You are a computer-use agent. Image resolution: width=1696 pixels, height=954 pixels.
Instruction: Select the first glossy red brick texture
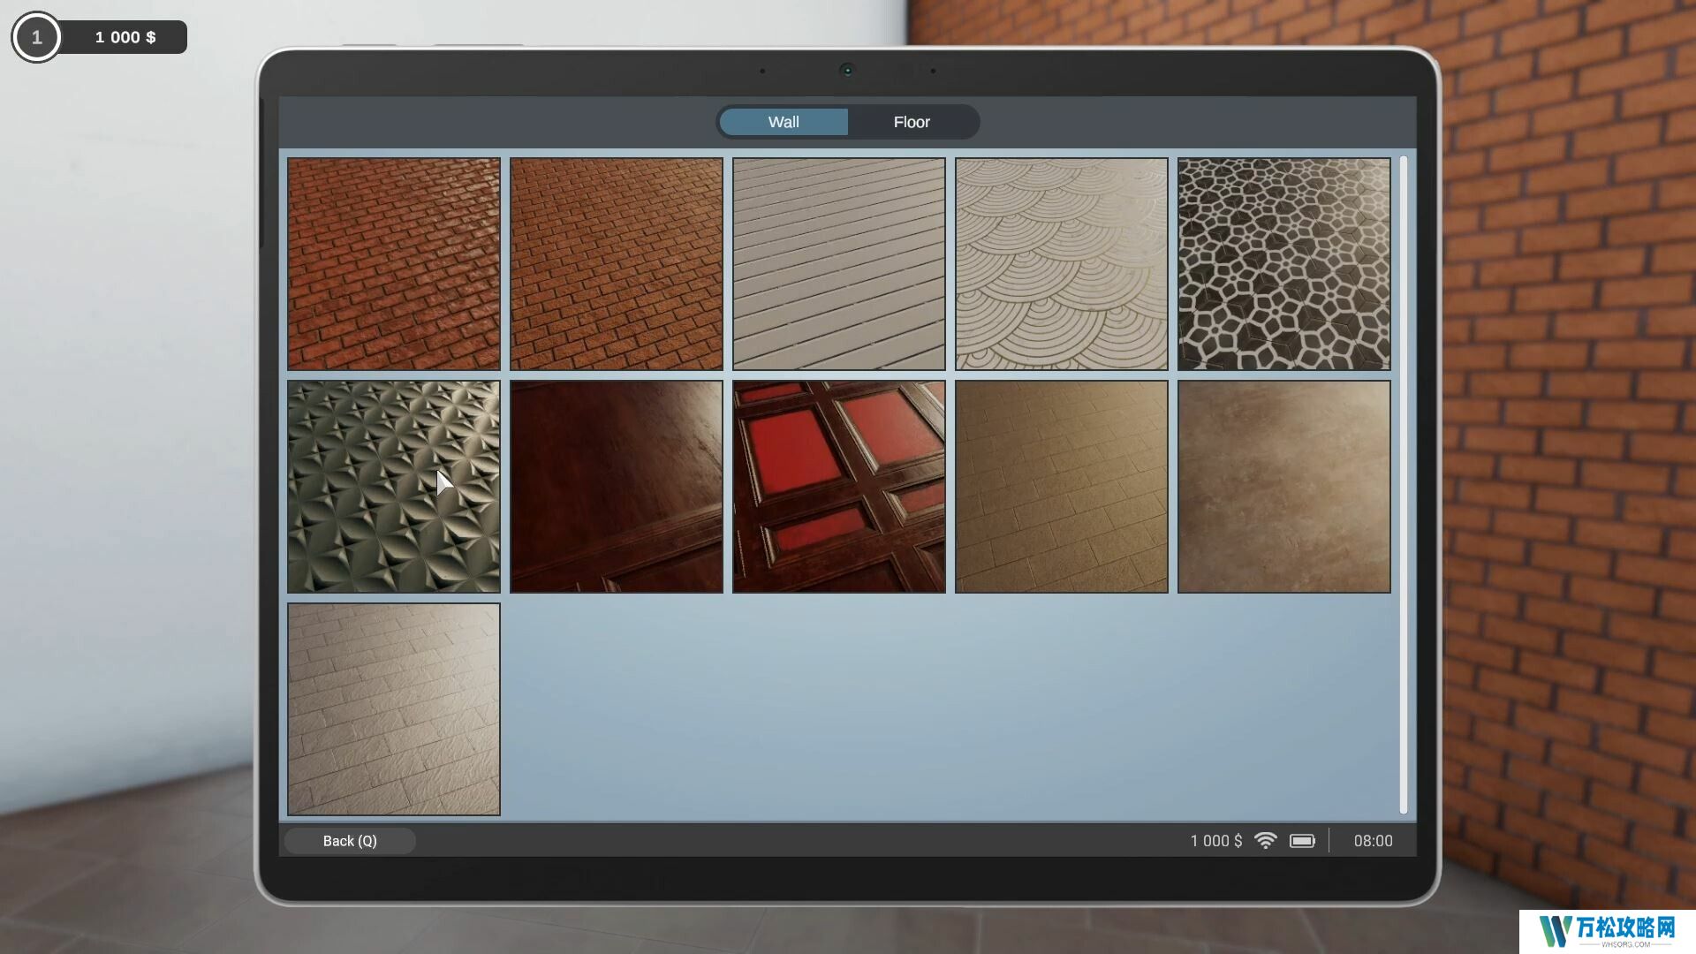click(x=394, y=264)
